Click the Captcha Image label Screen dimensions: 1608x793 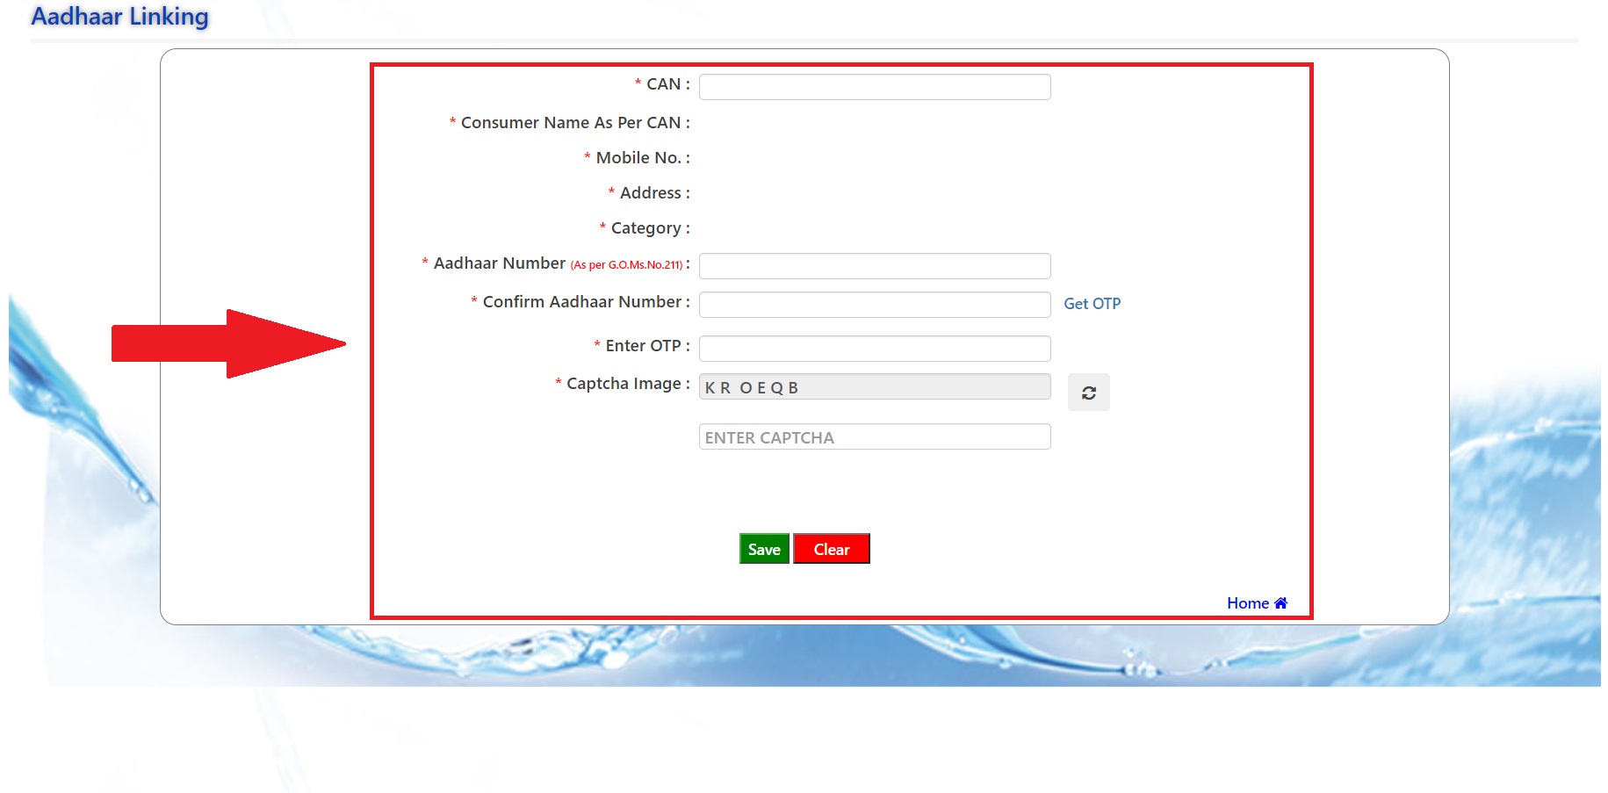tap(623, 384)
